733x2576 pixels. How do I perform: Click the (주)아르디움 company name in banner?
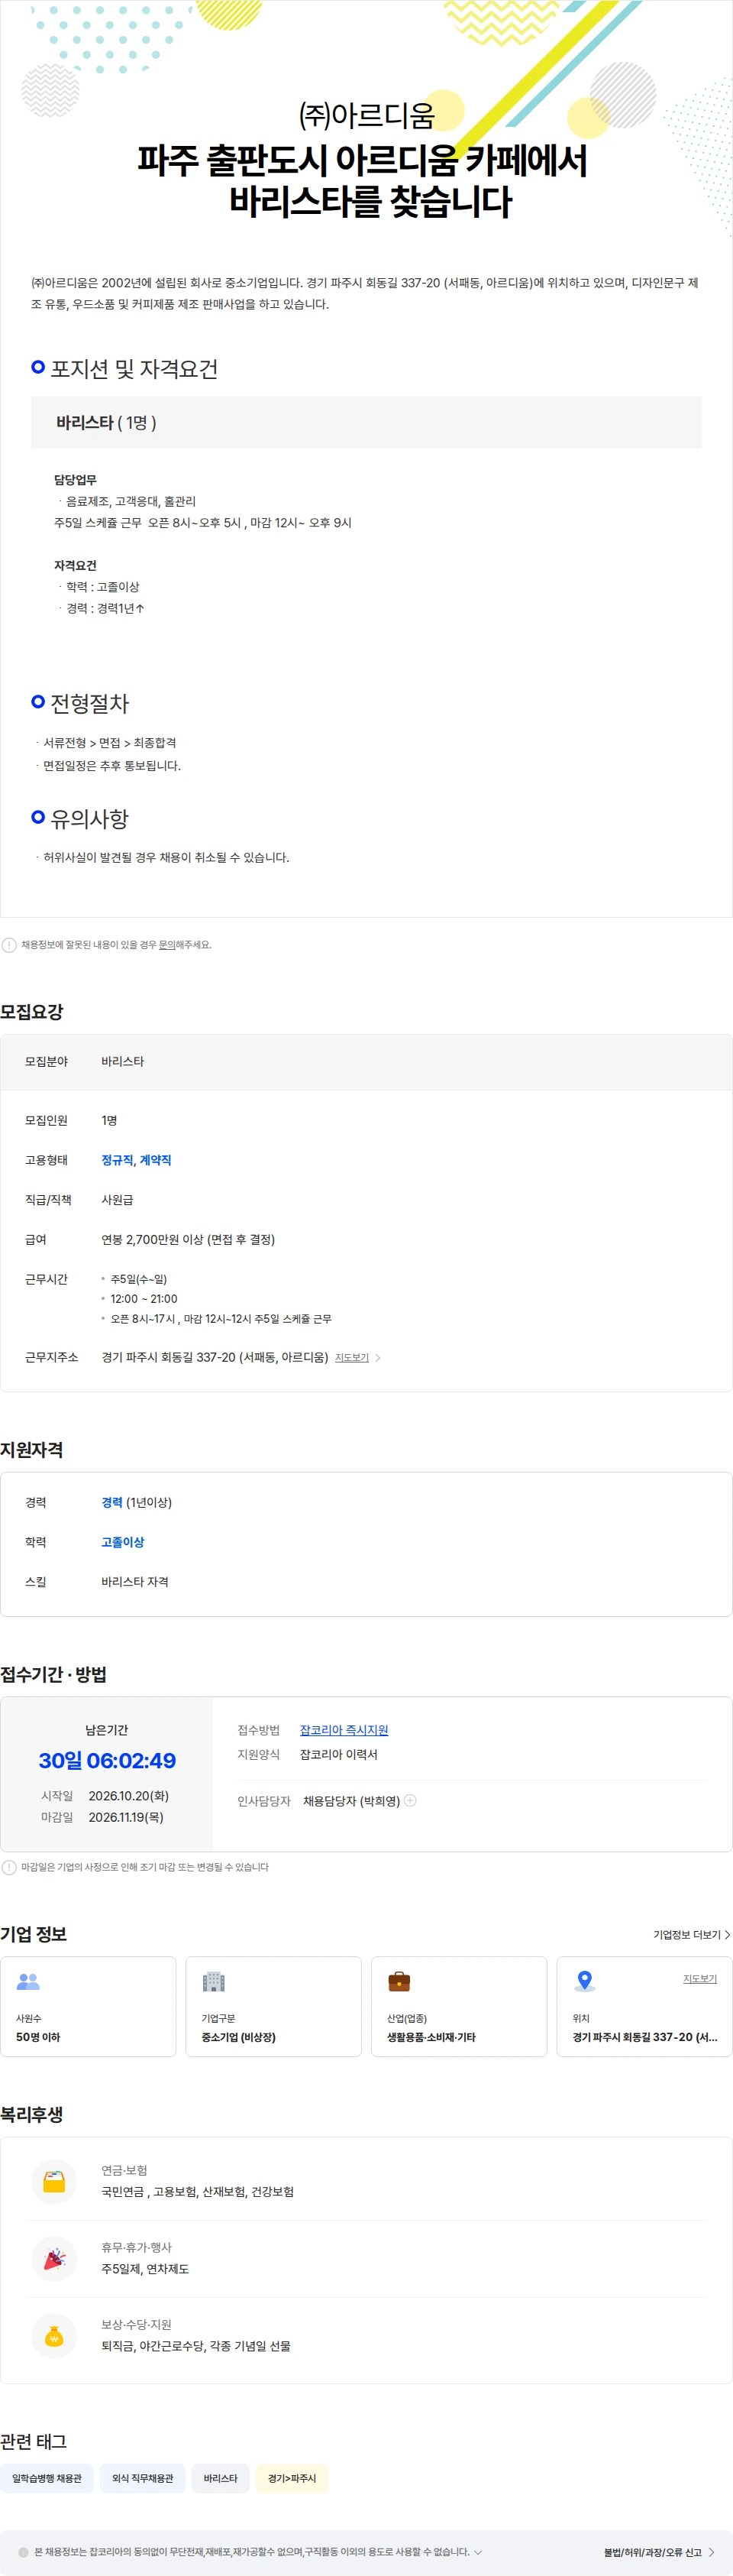(x=366, y=116)
